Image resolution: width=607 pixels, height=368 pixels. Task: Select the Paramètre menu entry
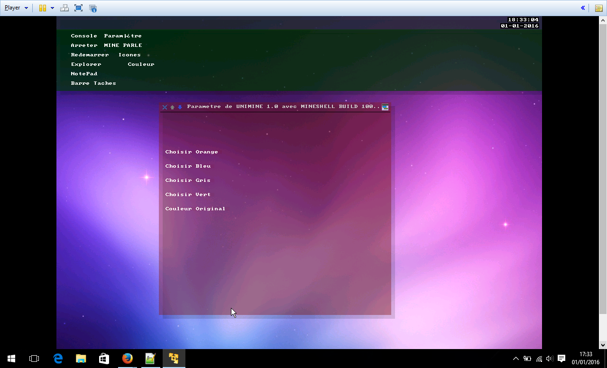[123, 36]
